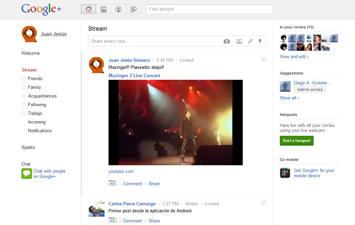This screenshot has height=225, width=355.
Task: Click the Kenny avatar on Juan Jesús Velasco's post
Action: [96, 65]
